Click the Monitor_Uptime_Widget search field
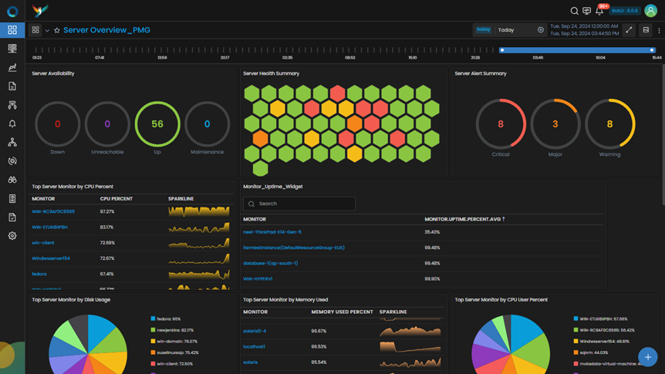The height and width of the screenshot is (374, 665). point(299,204)
